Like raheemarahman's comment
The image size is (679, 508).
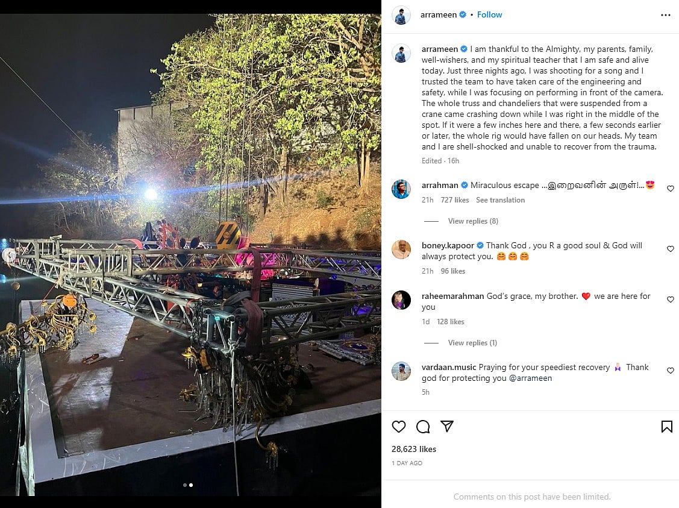[670, 299]
